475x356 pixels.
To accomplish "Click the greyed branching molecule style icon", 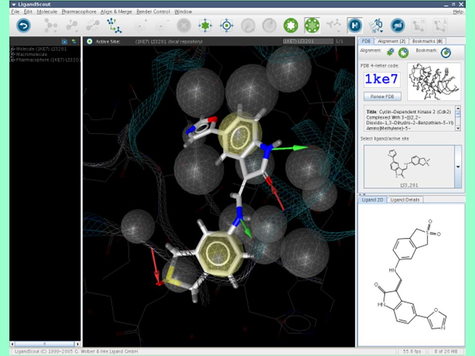I will [x=333, y=25].
